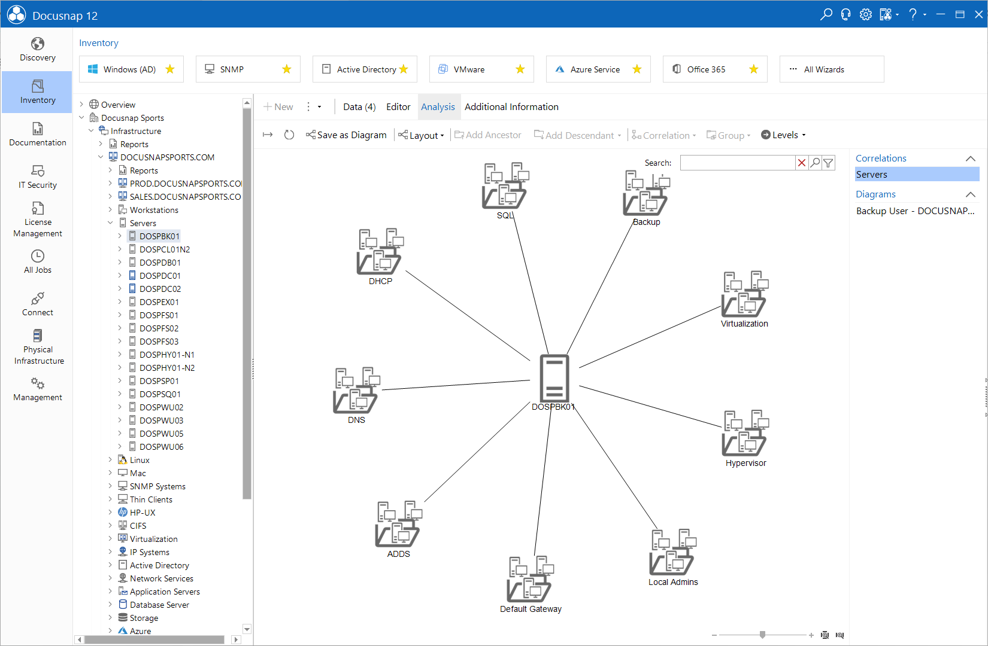988x646 pixels.
Task: Click the refresh diagram icon
Action: [x=289, y=135]
